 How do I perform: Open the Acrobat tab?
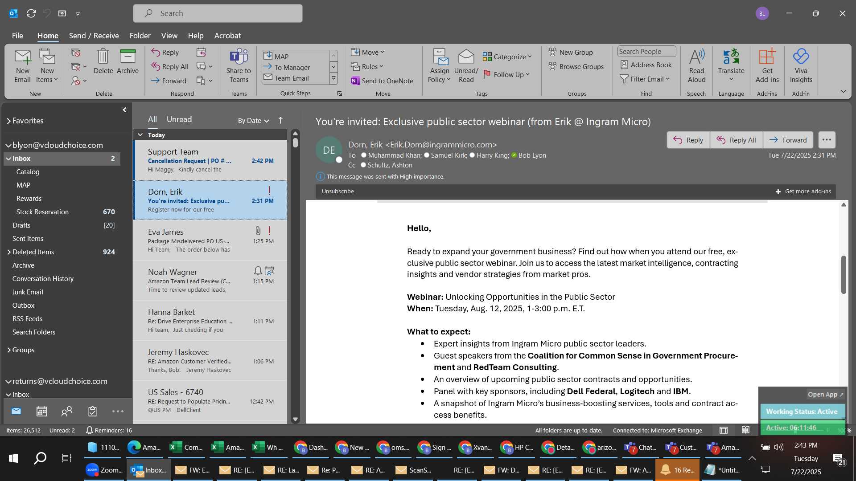click(x=227, y=36)
